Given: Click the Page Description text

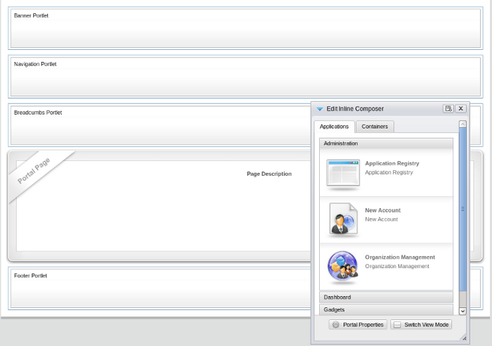Looking at the screenshot, I should click(x=269, y=174).
